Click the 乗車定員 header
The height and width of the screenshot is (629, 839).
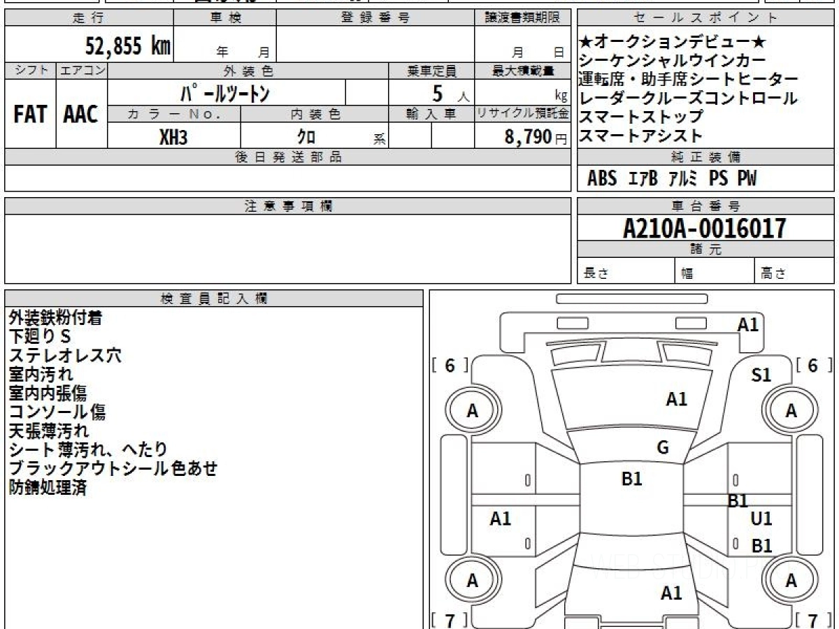pyautogui.click(x=431, y=71)
